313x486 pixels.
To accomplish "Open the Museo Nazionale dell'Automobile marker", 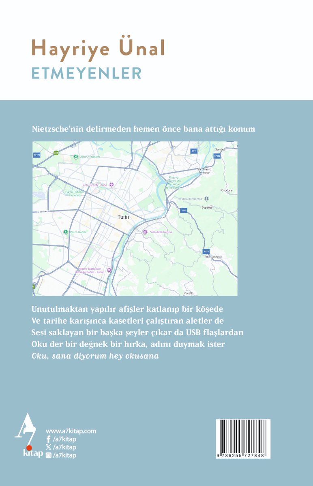I will click(x=109, y=271).
